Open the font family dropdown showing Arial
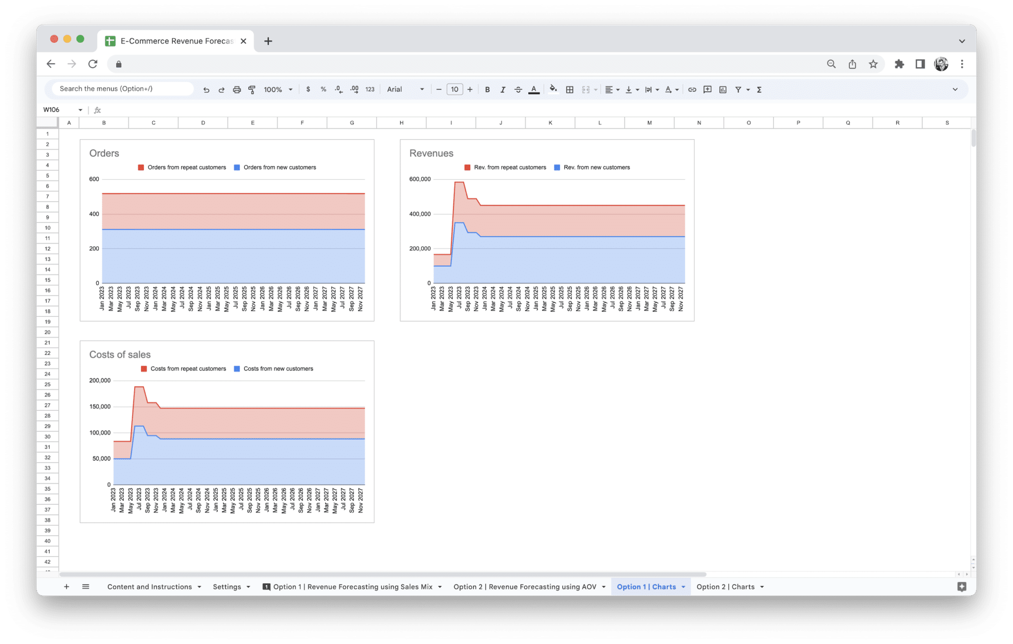Viewport: 1013px width, 644px height. (405, 89)
